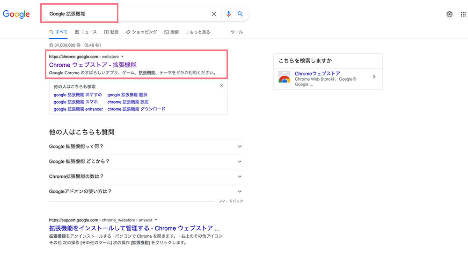Image resolution: width=468 pixels, height=254 pixels.
Task: Click google 拡張機能 おすすめ suggestion
Action: tap(78, 95)
